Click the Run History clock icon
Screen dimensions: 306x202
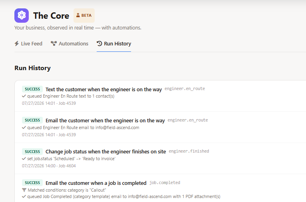pyautogui.click(x=99, y=43)
